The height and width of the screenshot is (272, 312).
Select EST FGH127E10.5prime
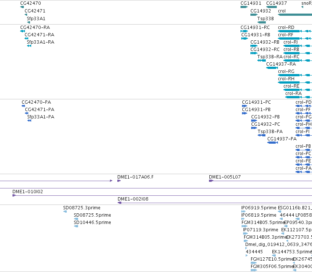tap(272, 259)
